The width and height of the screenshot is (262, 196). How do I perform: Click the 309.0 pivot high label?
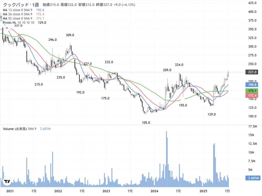[70, 35]
